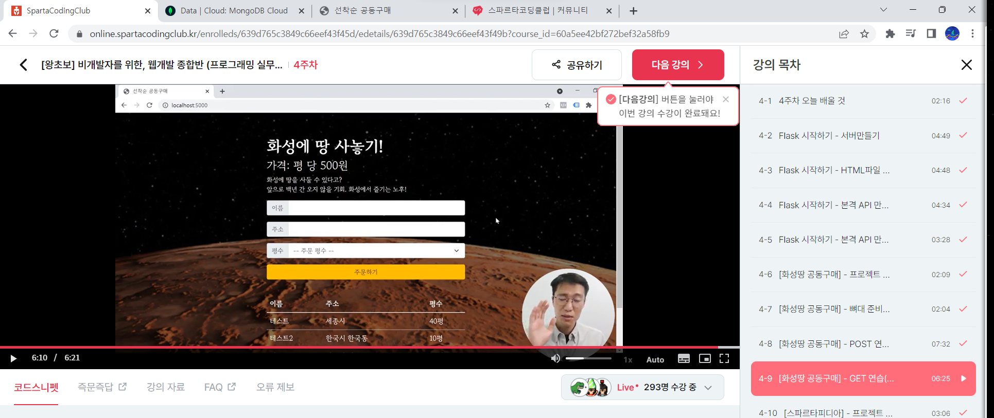
Task: Enter fullscreen video mode
Action: tap(724, 359)
